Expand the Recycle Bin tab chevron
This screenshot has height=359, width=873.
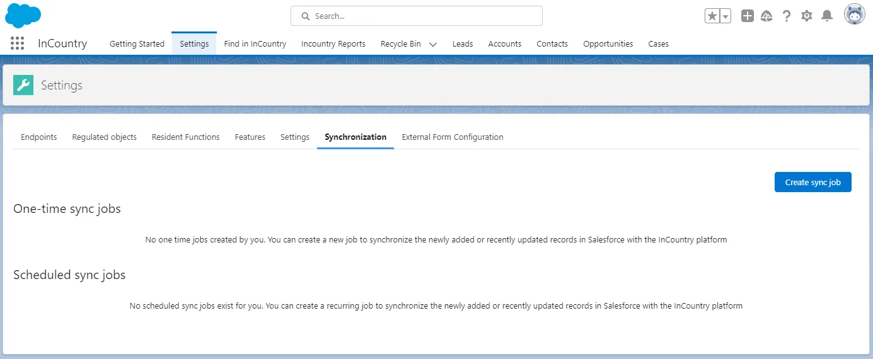(433, 44)
